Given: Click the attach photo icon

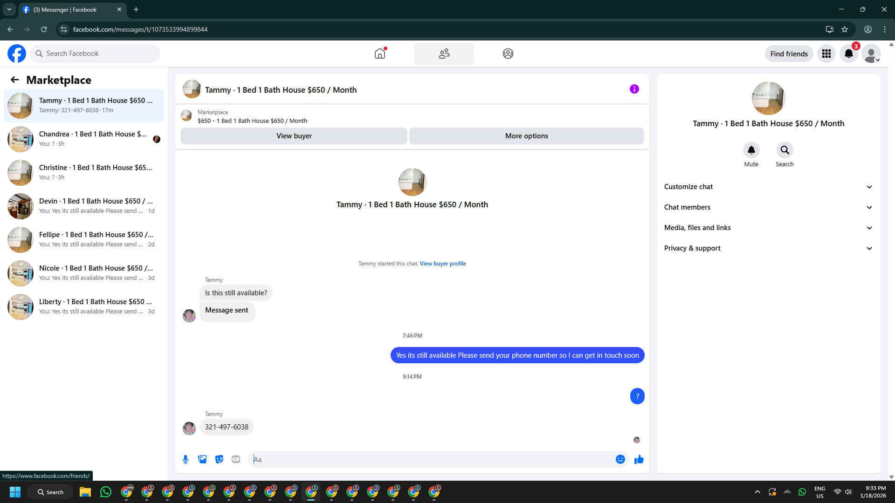Looking at the screenshot, I should click(202, 459).
